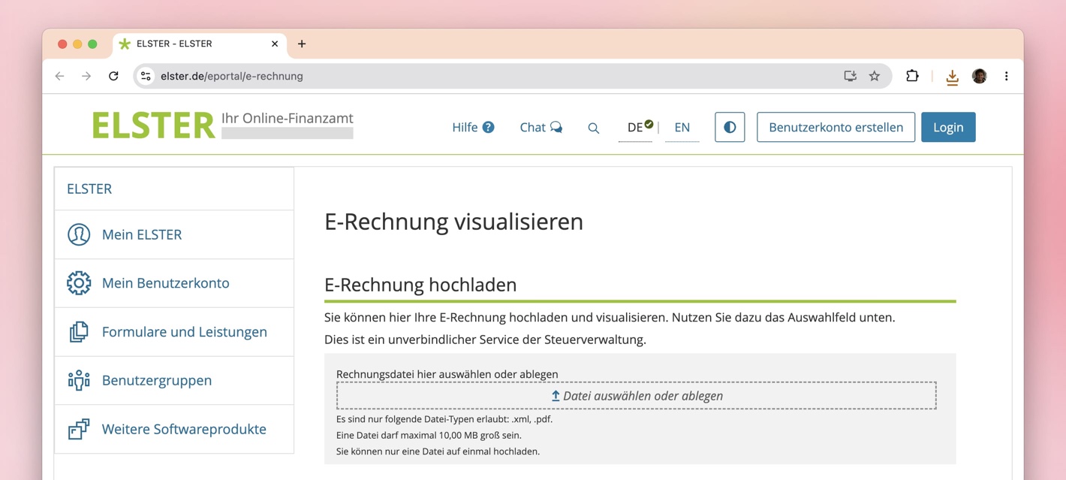The height and width of the screenshot is (480, 1066).
Task: Open a new browser tab
Action: (x=302, y=44)
